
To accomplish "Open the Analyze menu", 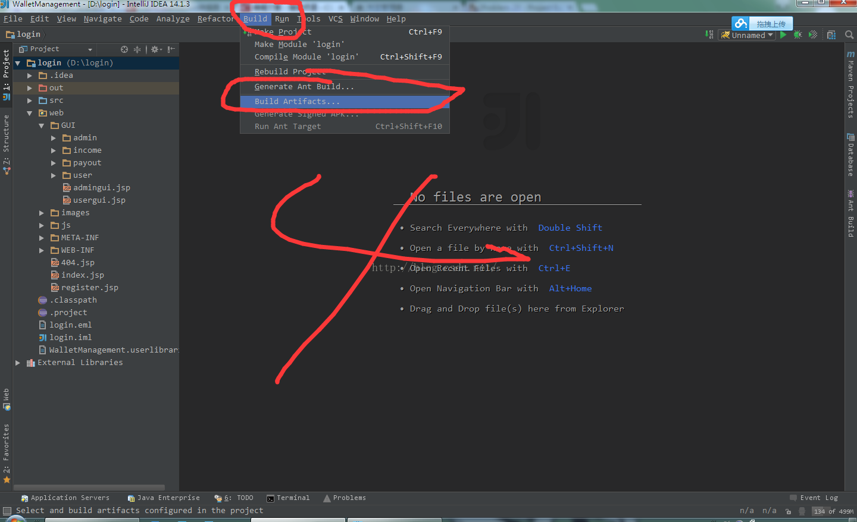I will [x=173, y=19].
